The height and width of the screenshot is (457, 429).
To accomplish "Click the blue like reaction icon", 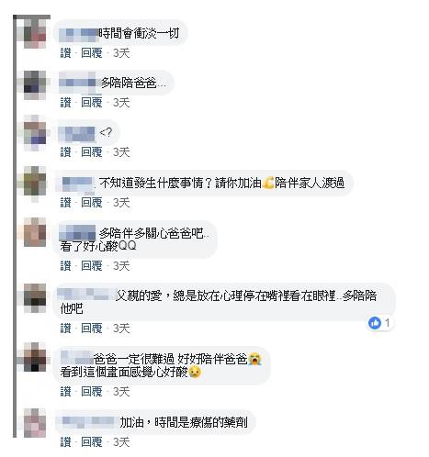I will pos(375,323).
